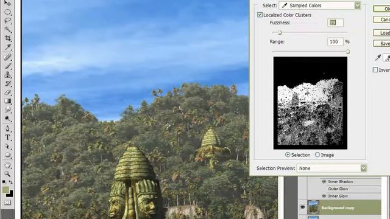Screen dimensions: 390x219
Task: Click the Fuzziness slider handle
Action: [280, 32]
